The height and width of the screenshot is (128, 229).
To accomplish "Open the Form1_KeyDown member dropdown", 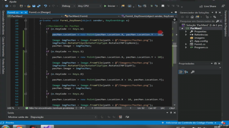I will pyautogui.click(x=149, y=16).
